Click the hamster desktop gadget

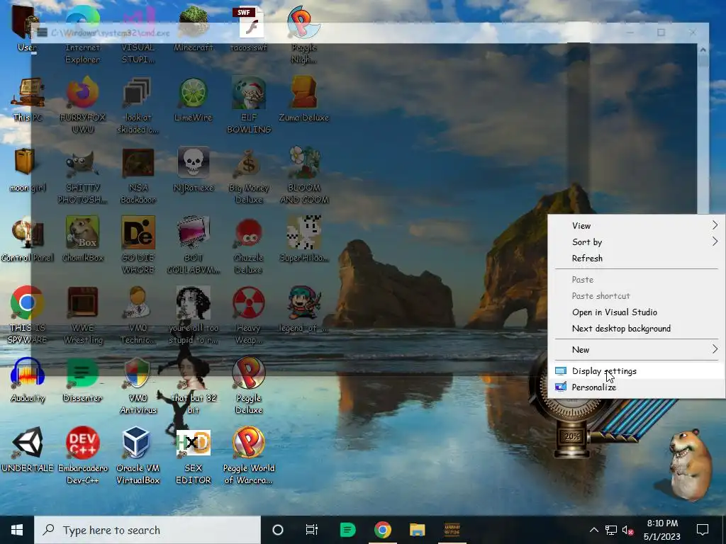(689, 464)
